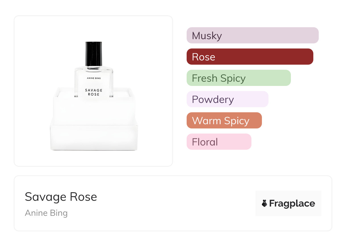Viewport: 346px width, 245px height.
Task: Click blank space in the bottom info card
Action: [x=170, y=204]
